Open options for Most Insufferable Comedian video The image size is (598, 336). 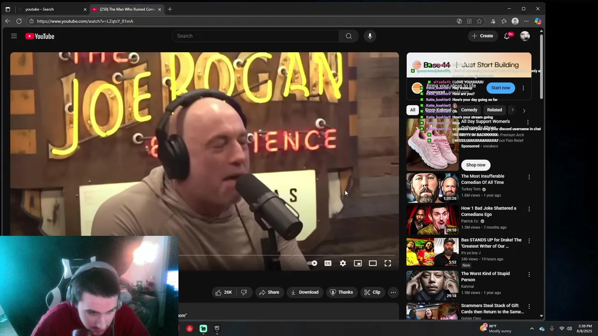point(529,177)
